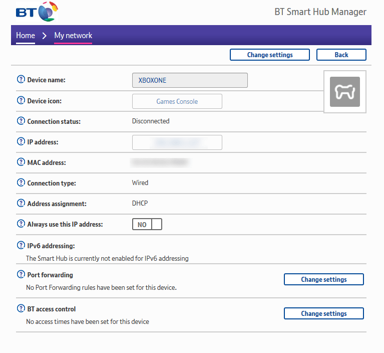Open help icon for BT access control
This screenshot has width=384, height=353.
tap(21, 308)
